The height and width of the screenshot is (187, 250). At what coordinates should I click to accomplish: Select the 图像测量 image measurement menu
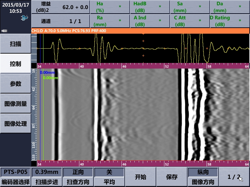(x=16, y=104)
